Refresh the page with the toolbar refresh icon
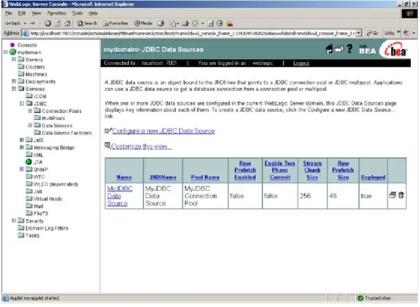420x307 pixels. [57, 23]
